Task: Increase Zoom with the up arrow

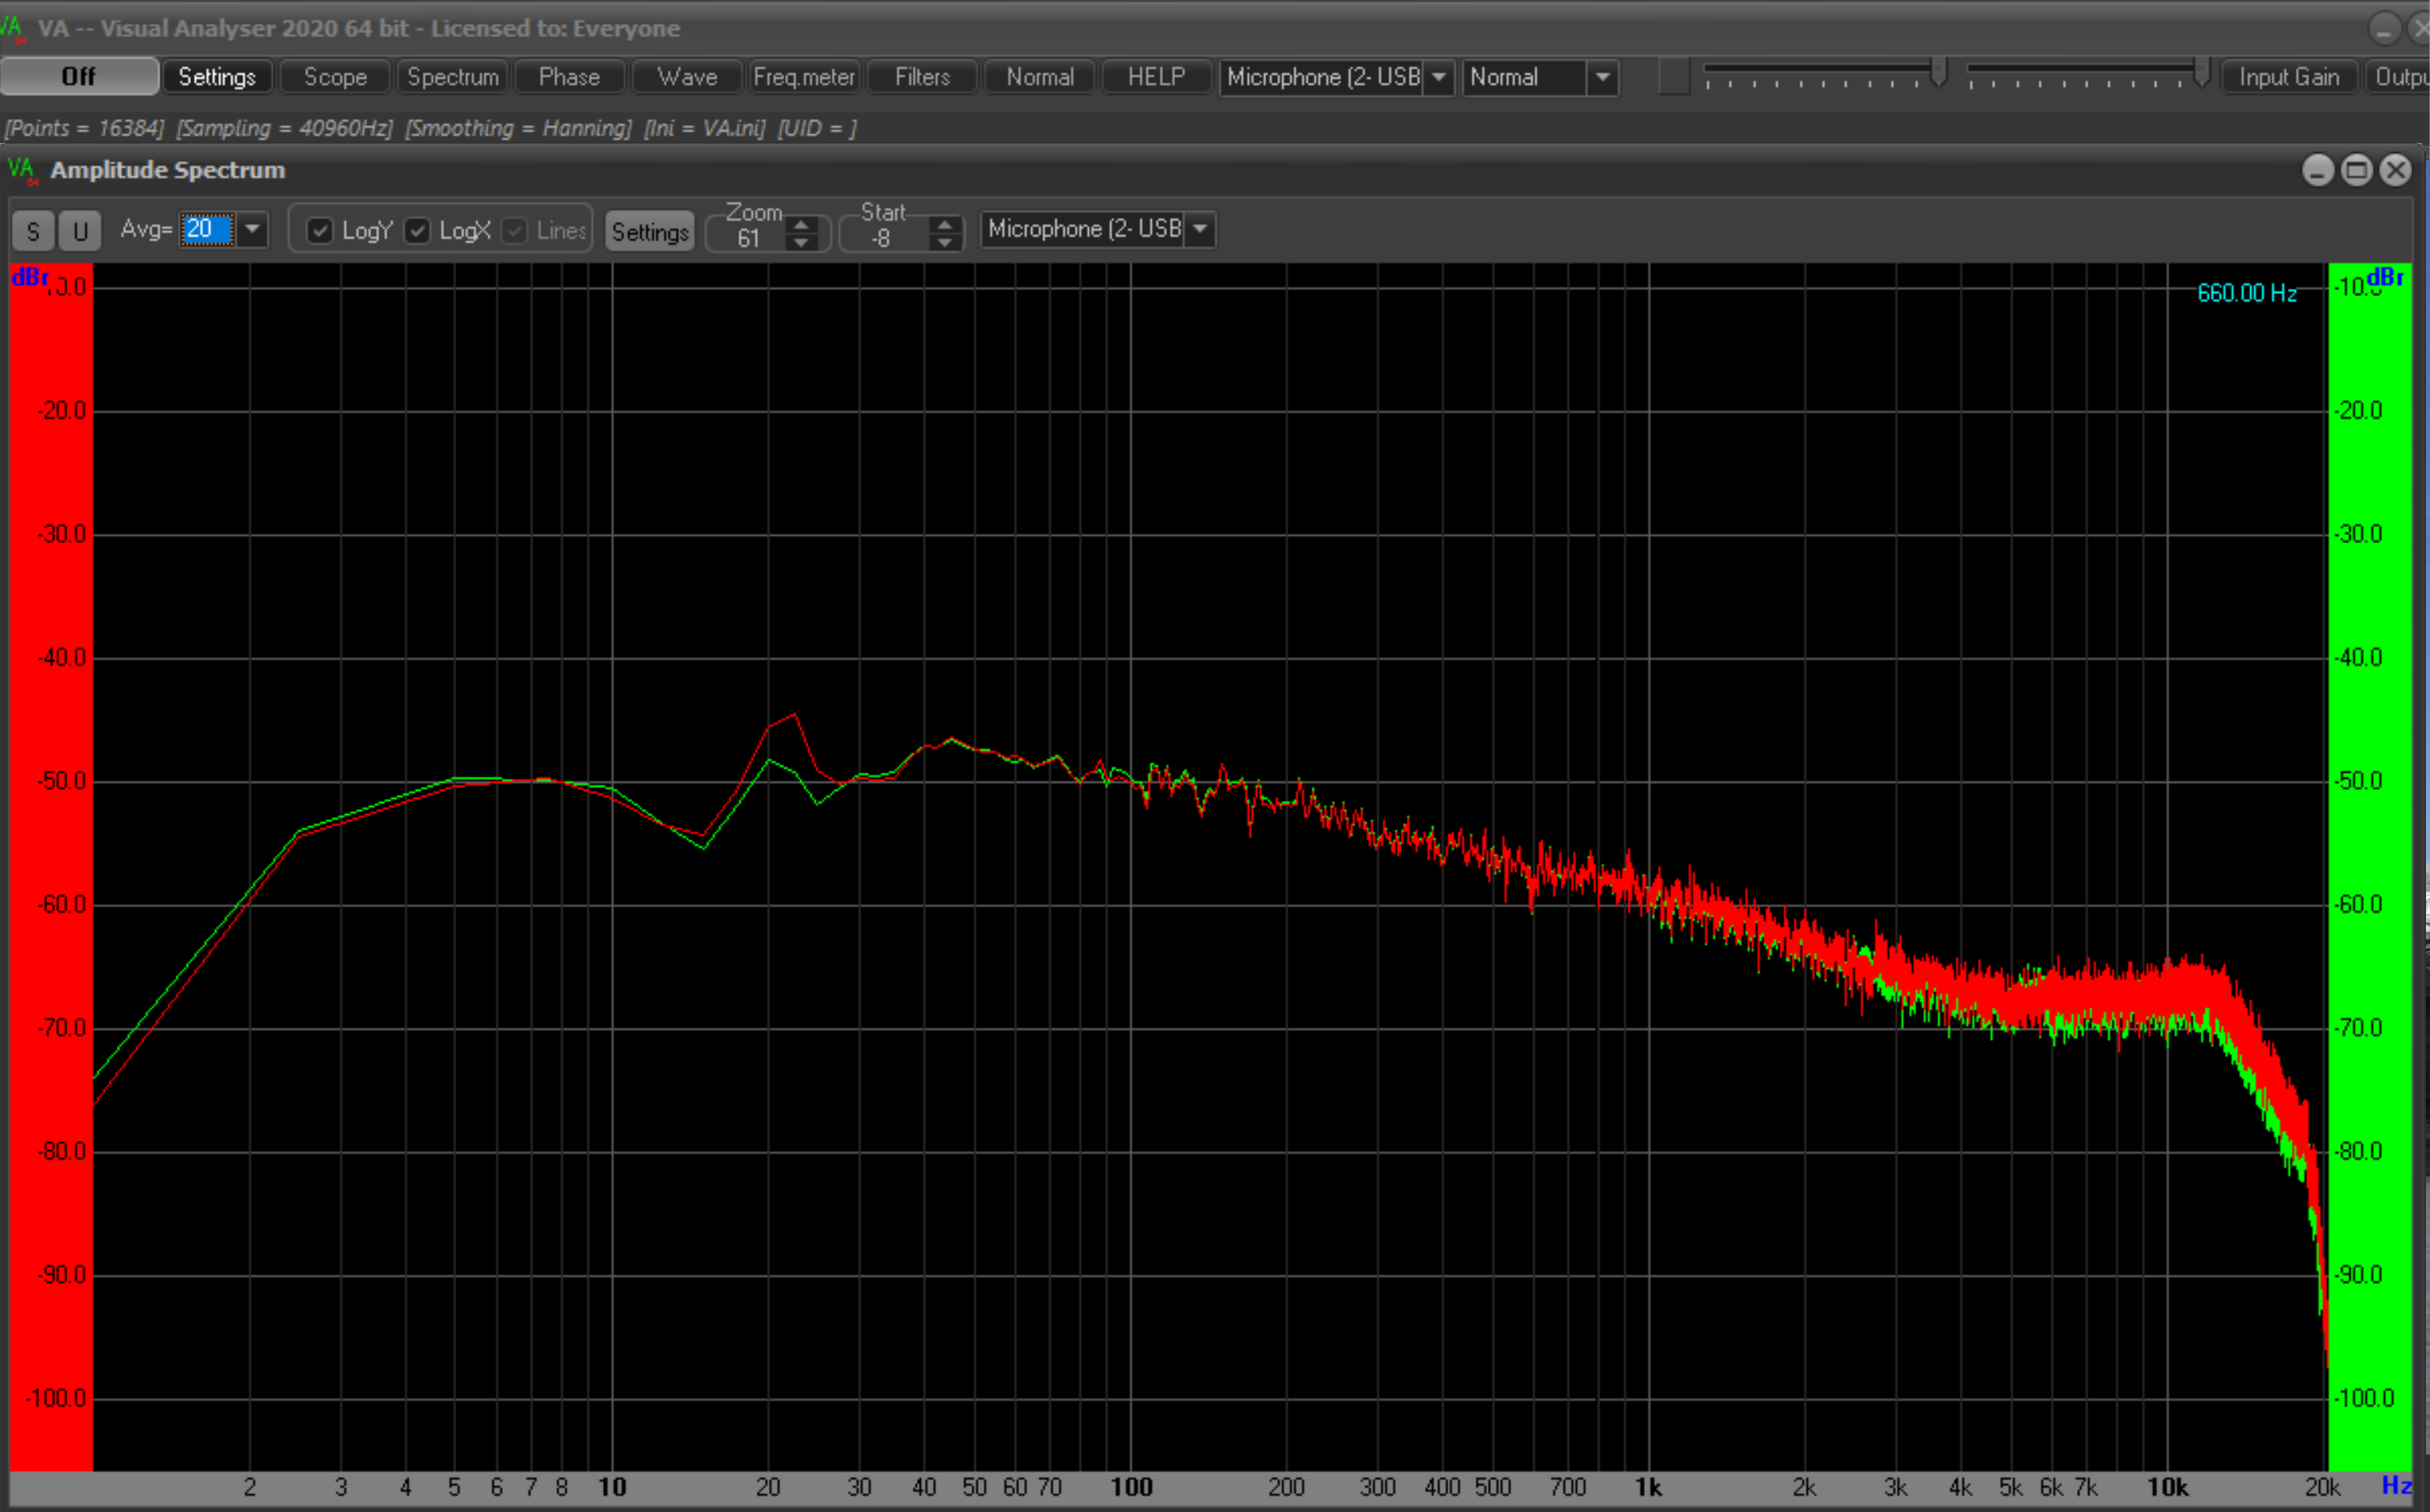Action: pyautogui.click(x=800, y=224)
